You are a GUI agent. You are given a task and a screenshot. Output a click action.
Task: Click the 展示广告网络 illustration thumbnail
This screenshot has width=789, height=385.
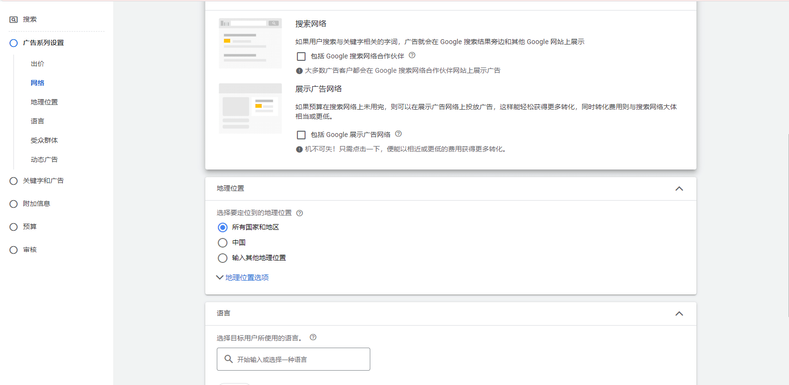click(250, 108)
